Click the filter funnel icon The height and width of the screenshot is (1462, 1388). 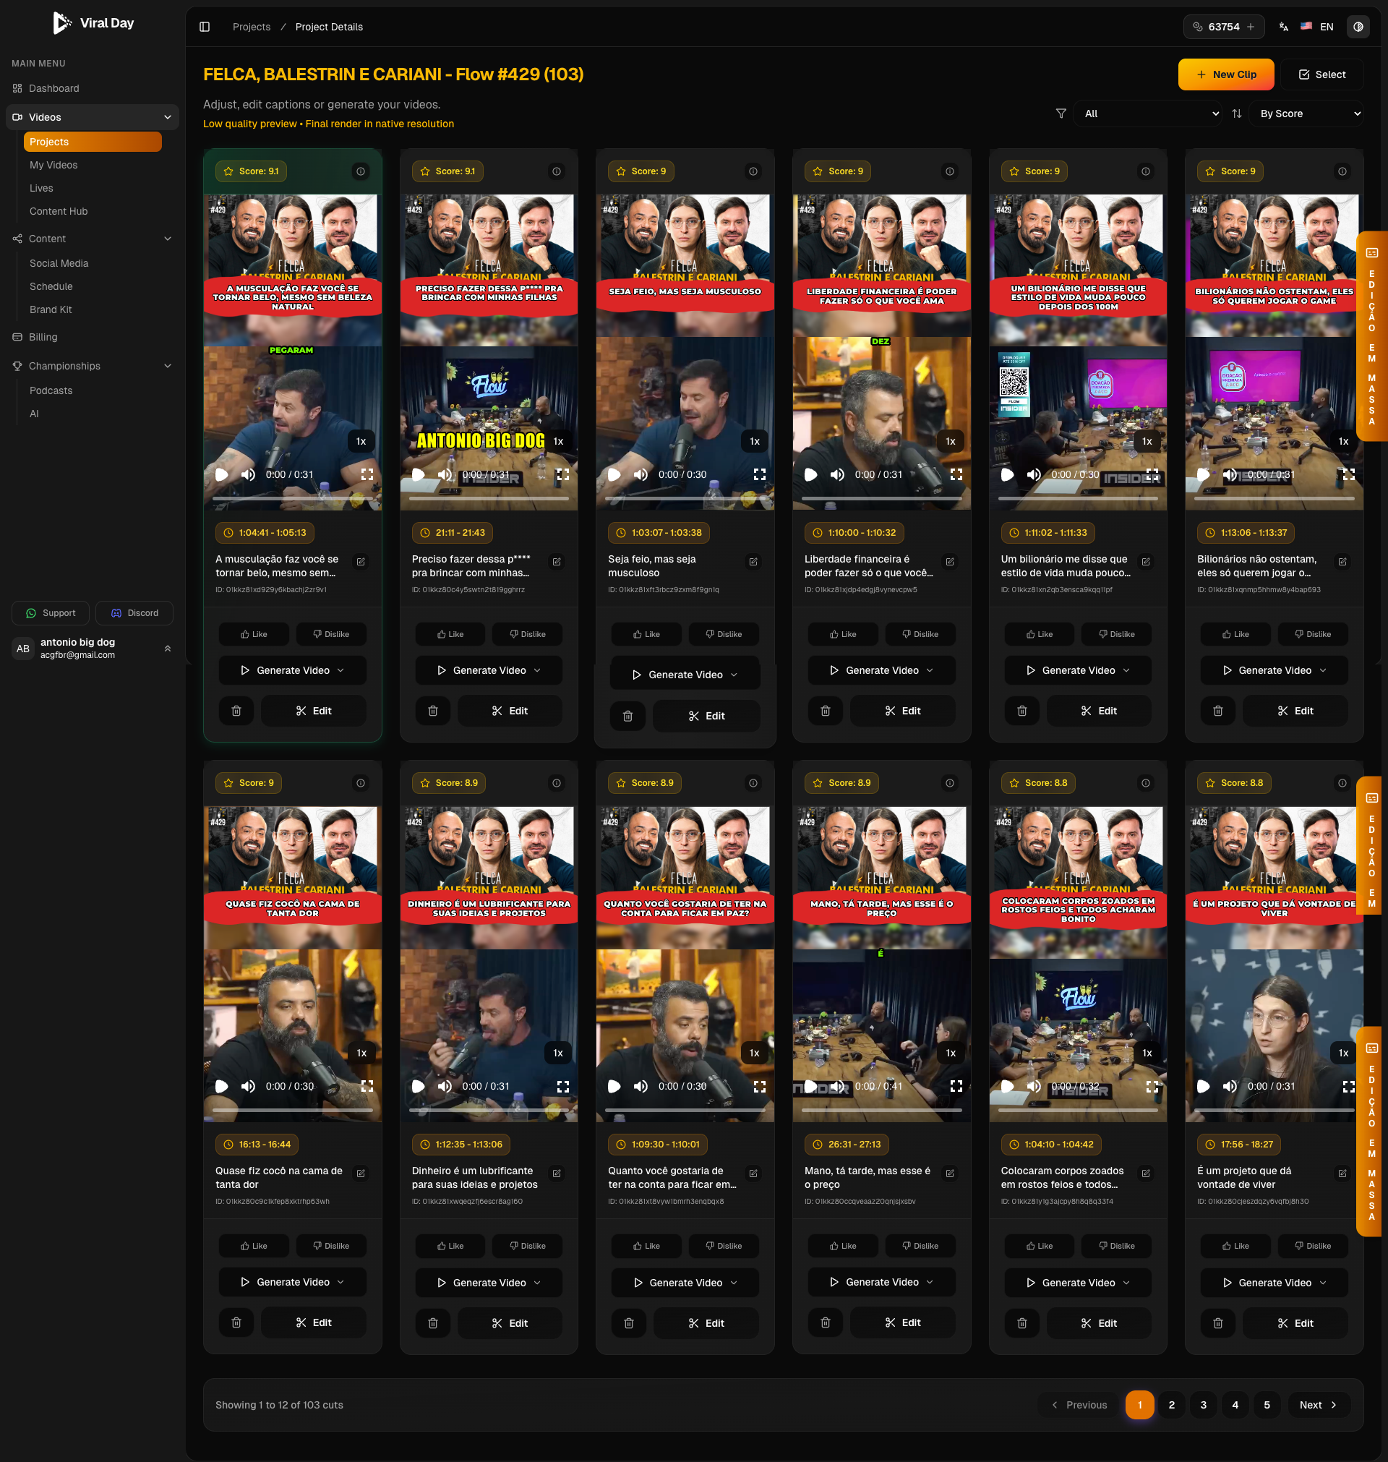pos(1061,114)
